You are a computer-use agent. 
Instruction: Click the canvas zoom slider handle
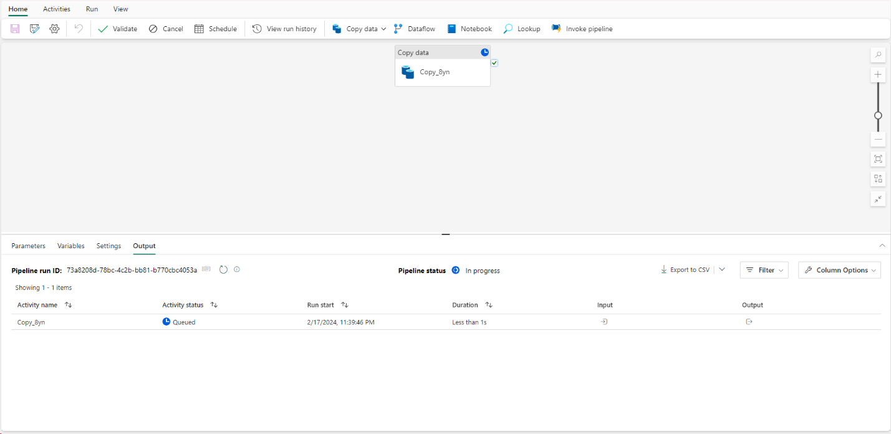tap(878, 115)
